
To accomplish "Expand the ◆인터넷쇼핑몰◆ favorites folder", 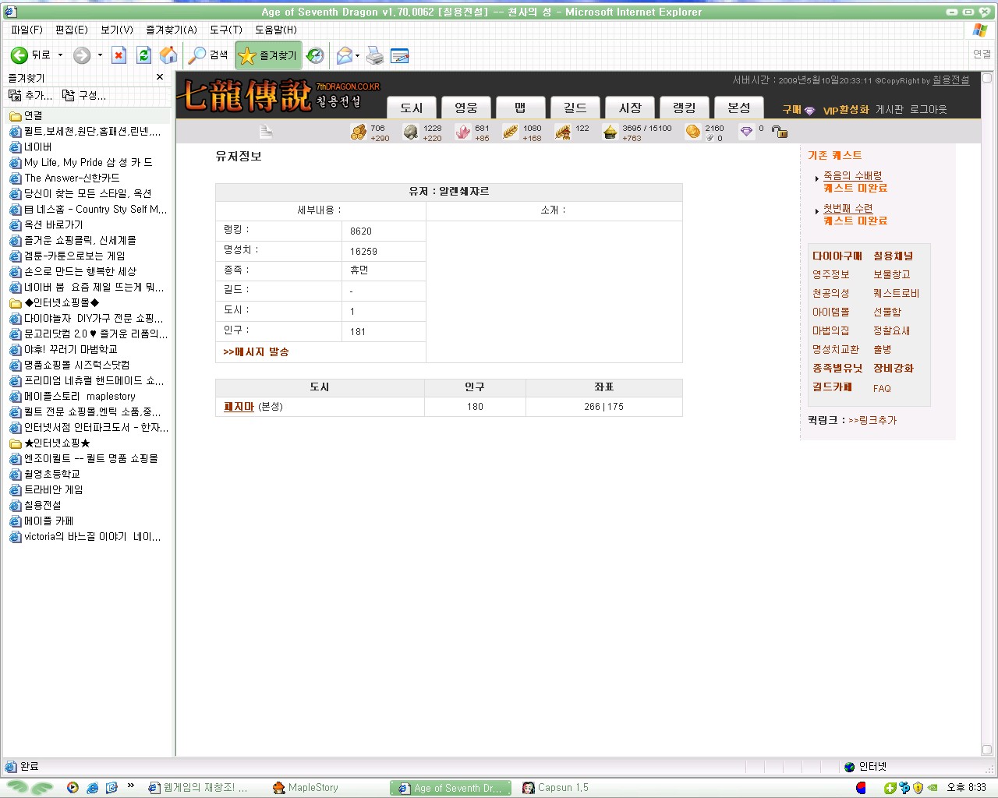I will point(62,302).
